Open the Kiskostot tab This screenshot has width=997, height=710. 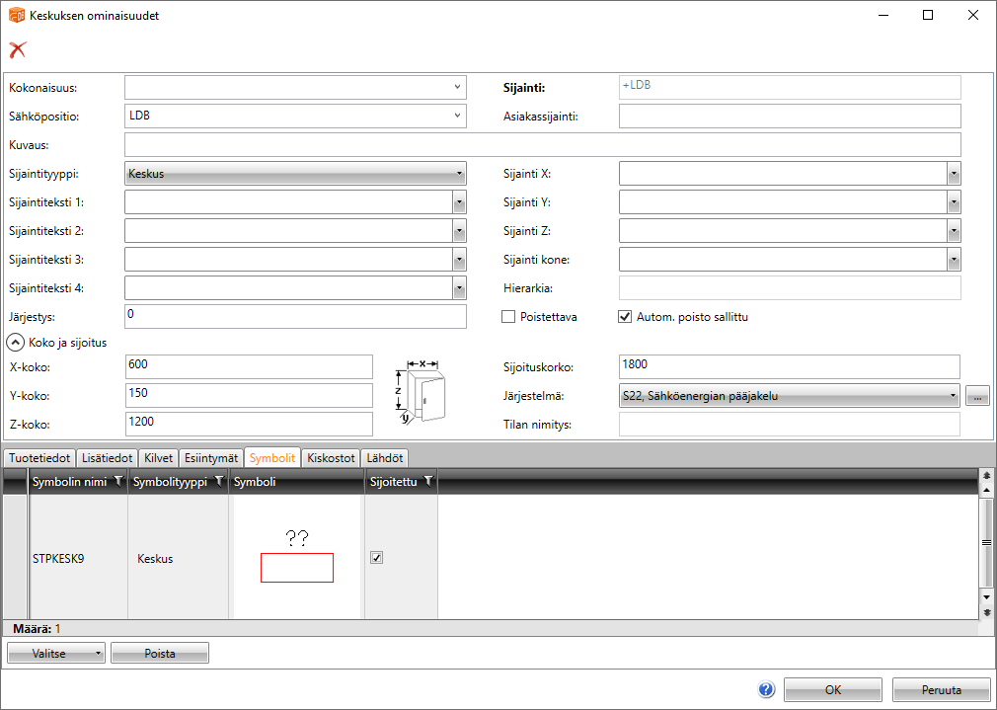[x=331, y=458]
